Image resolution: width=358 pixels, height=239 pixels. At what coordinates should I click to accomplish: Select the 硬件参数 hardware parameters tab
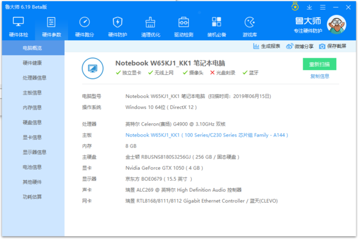pos(51,26)
